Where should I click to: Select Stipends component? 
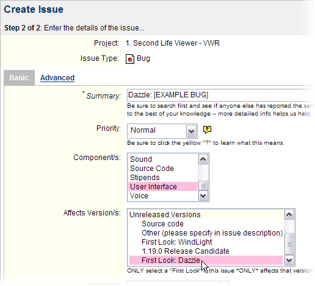[163, 178]
